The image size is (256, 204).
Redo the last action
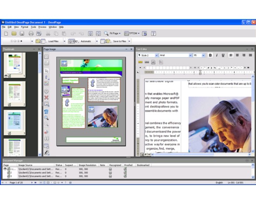[x=81, y=34]
